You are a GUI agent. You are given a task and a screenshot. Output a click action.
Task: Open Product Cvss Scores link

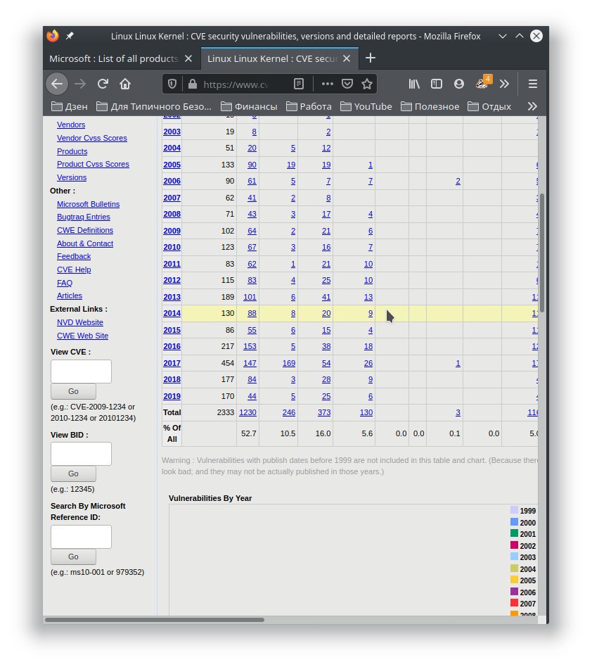click(93, 164)
